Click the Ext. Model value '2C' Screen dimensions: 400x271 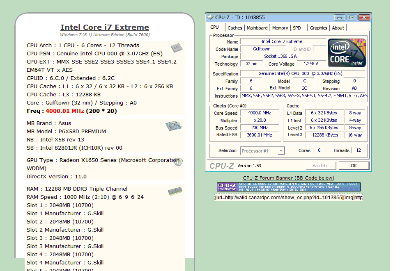pos(304,89)
